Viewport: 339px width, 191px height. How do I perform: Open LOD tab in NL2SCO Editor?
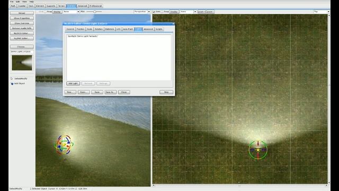click(119, 29)
